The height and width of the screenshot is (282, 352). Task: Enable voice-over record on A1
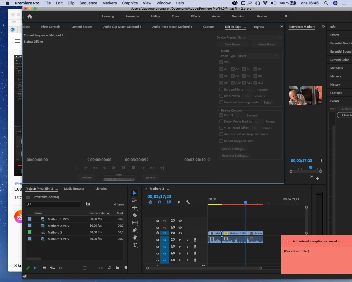pyautogui.click(x=195, y=240)
